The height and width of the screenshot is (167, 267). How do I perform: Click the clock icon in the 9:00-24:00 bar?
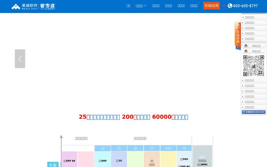click(244, 112)
